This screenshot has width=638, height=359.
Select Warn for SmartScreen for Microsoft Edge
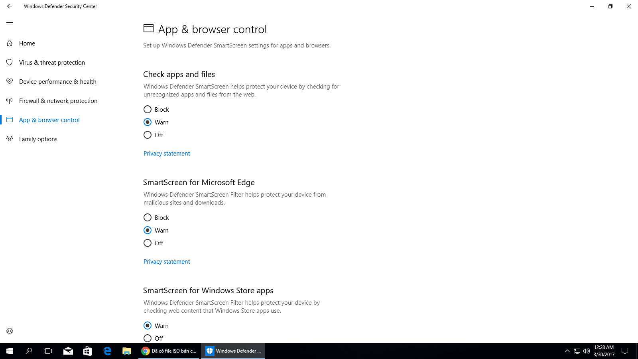pyautogui.click(x=156, y=230)
